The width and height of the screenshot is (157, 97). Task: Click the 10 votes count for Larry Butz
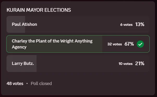(125, 64)
